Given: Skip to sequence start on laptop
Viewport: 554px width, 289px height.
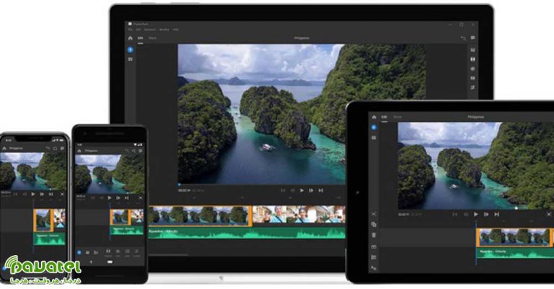Looking at the screenshot, I should [283, 190].
